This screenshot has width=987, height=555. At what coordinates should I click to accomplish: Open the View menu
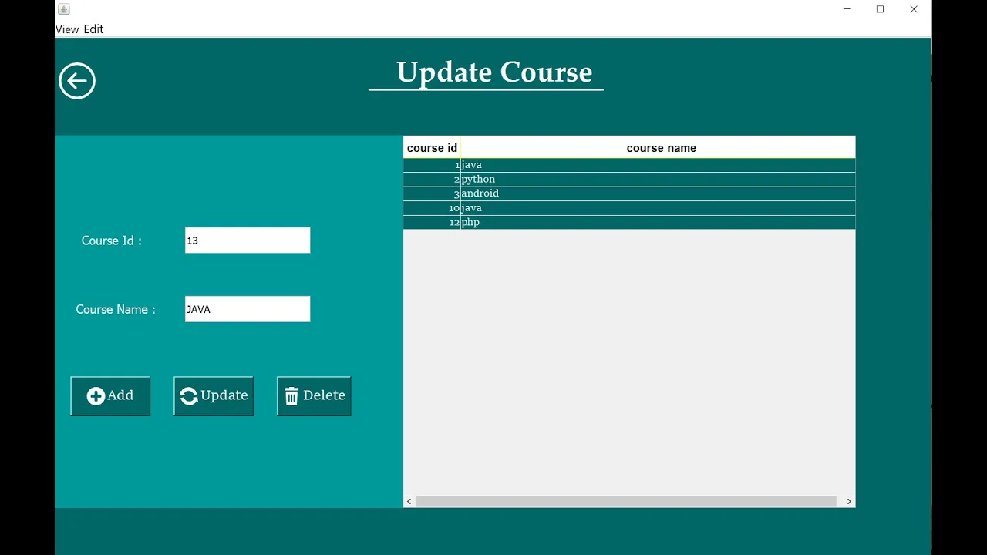(67, 29)
